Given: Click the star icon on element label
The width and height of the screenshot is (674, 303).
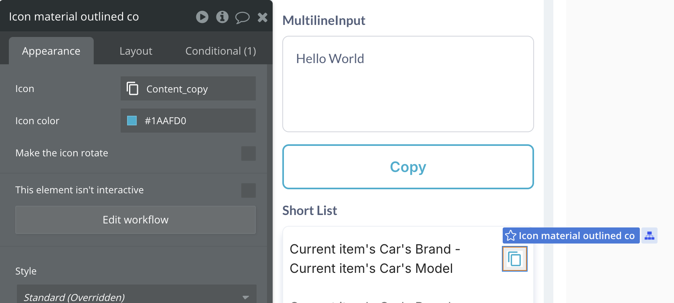Looking at the screenshot, I should 511,235.
